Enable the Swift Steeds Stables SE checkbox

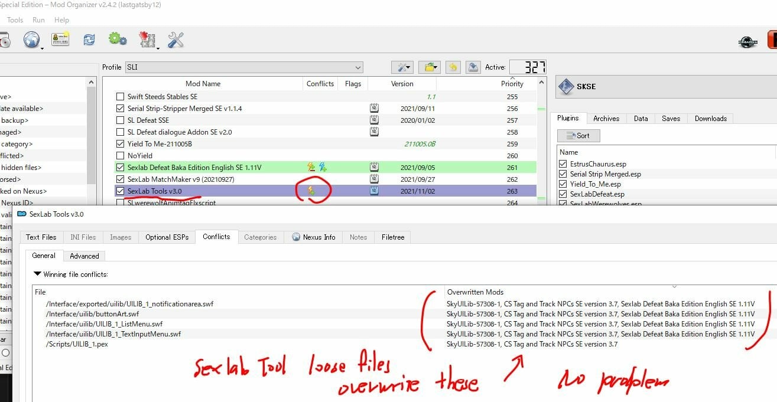(121, 96)
